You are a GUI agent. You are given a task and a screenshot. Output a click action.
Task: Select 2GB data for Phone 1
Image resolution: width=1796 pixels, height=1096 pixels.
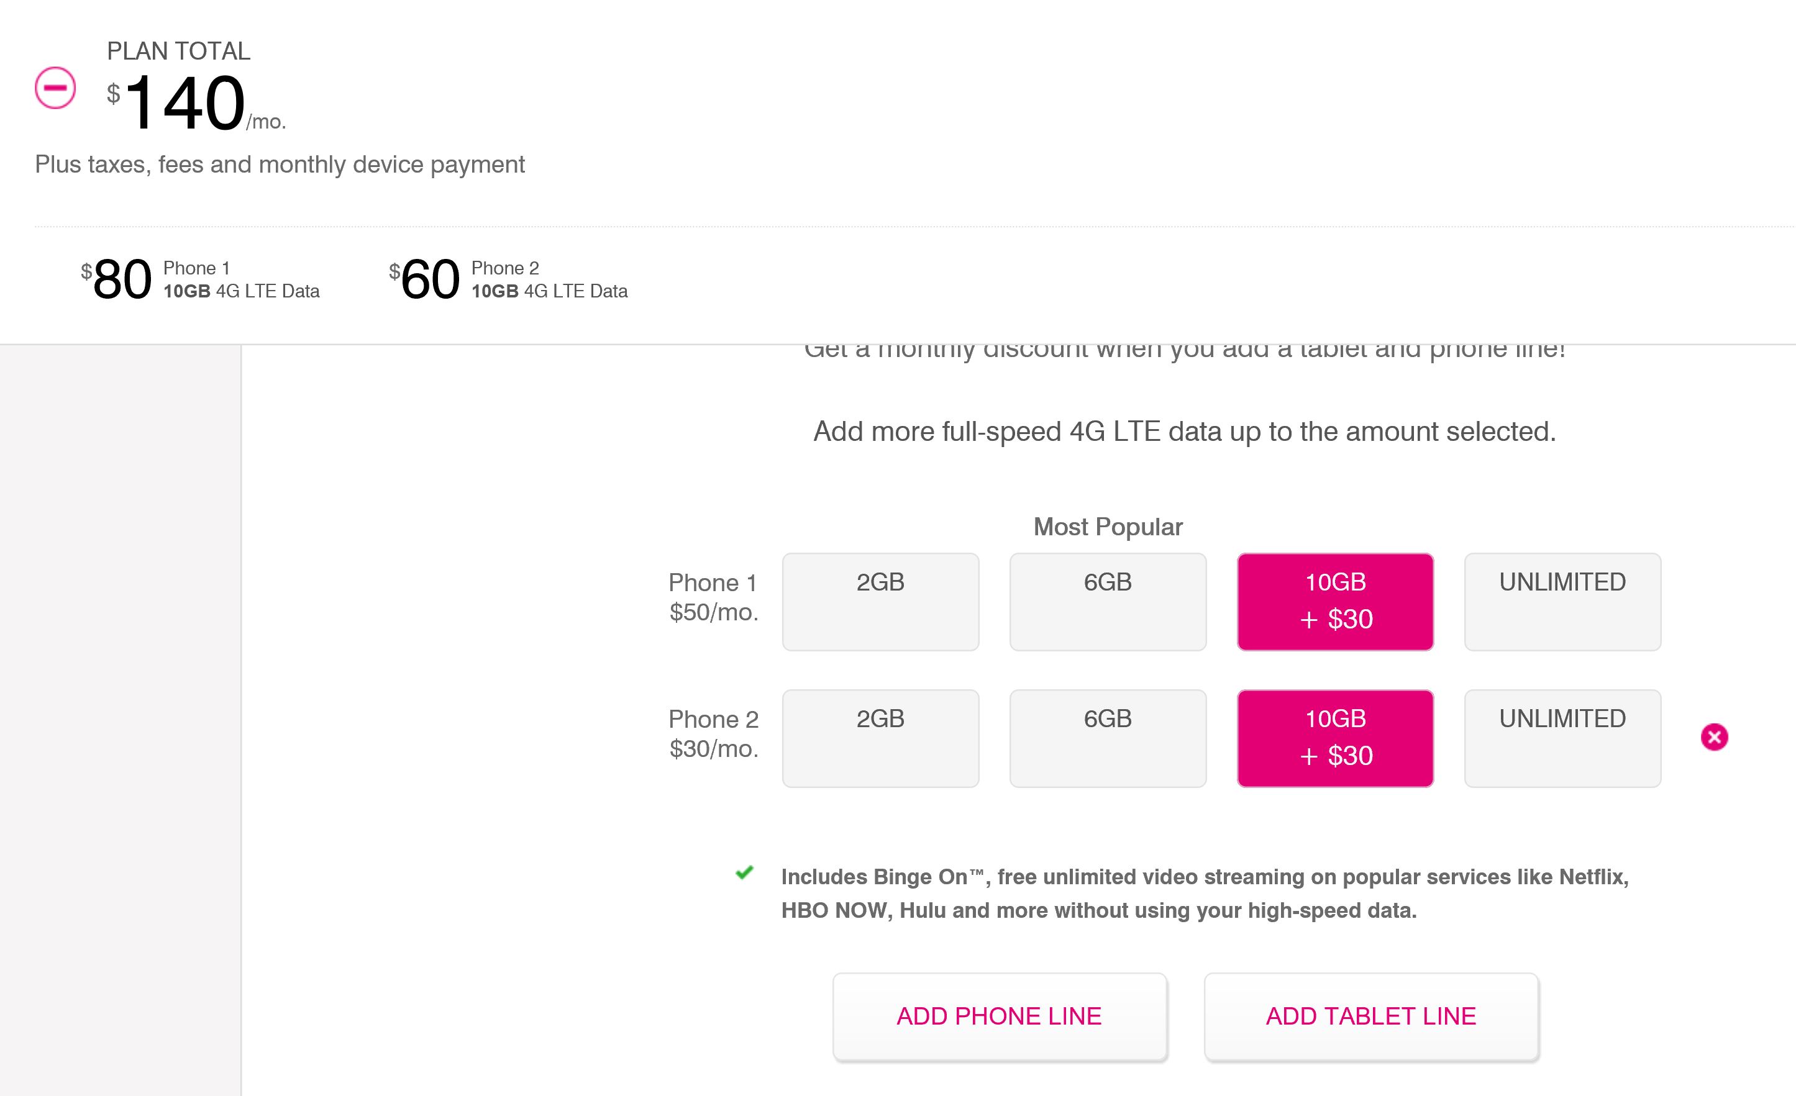tap(880, 602)
